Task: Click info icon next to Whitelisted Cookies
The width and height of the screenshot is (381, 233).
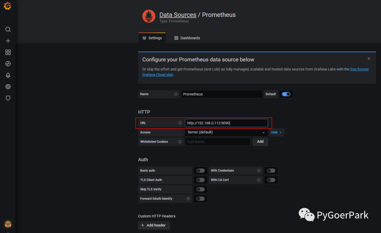Action: click(180, 142)
